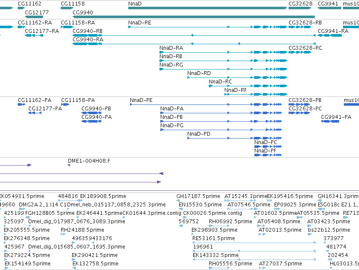Click EST AT15245.3prime

pyautogui.click(x=246, y=196)
